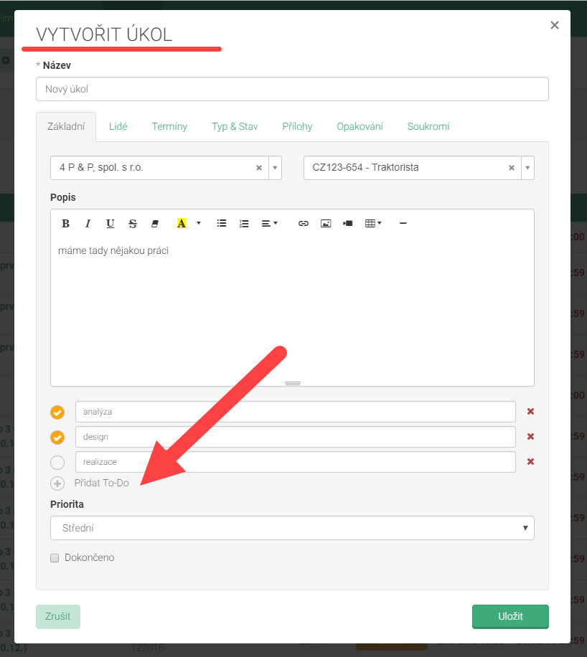Uncheck the 'analýza' to-do item
The width and height of the screenshot is (587, 657).
(57, 412)
